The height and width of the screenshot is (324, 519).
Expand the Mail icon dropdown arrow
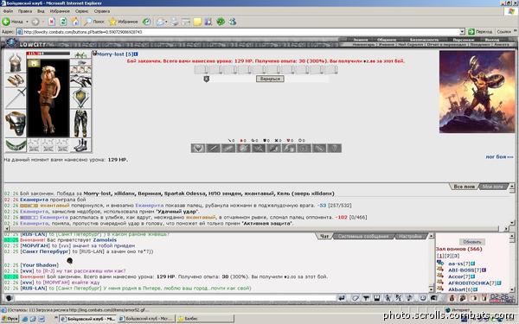(166, 22)
